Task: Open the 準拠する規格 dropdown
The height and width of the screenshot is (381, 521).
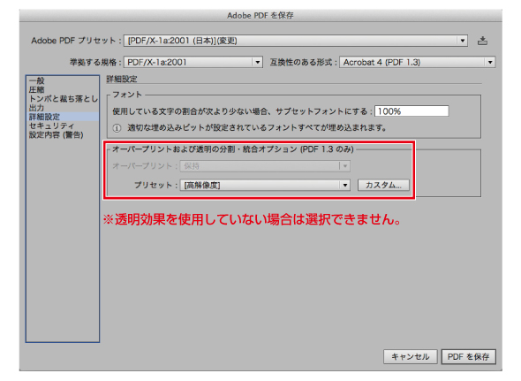Action: [x=193, y=62]
